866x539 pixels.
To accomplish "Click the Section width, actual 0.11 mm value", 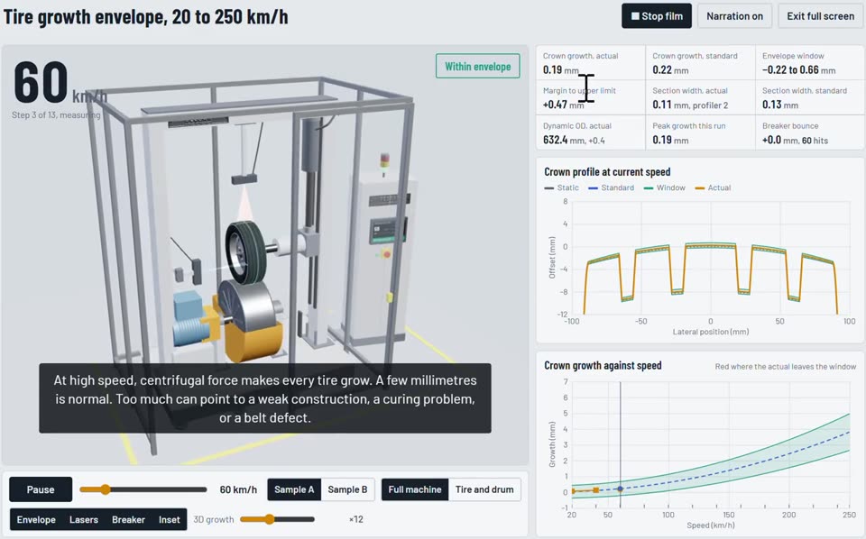I will point(690,105).
